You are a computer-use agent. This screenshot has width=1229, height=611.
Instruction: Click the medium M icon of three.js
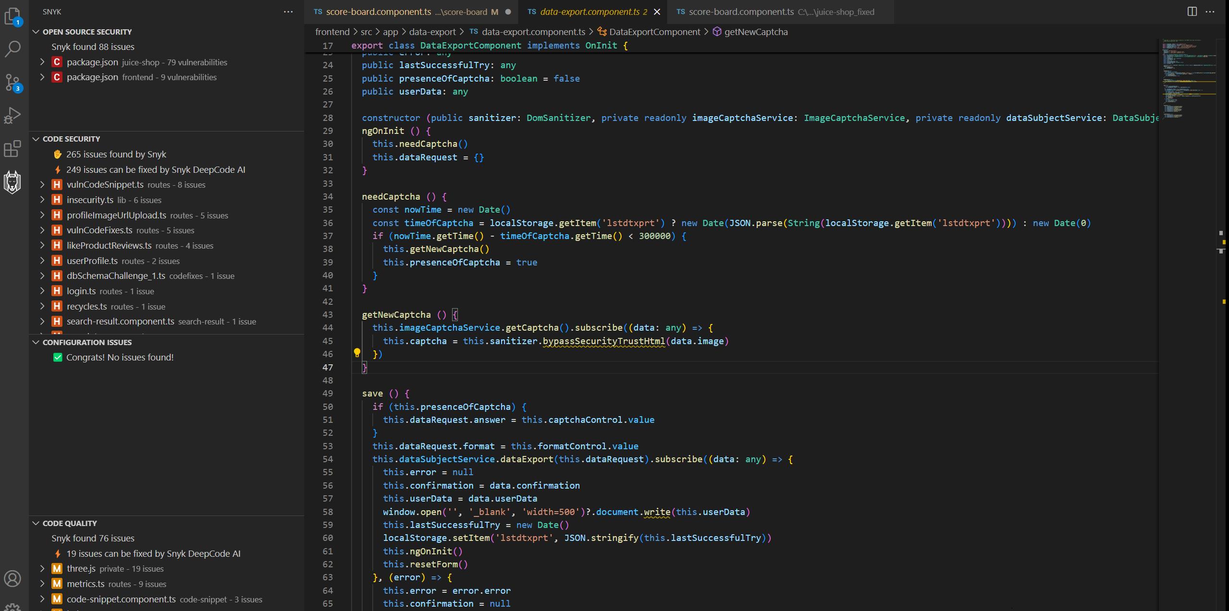(57, 569)
